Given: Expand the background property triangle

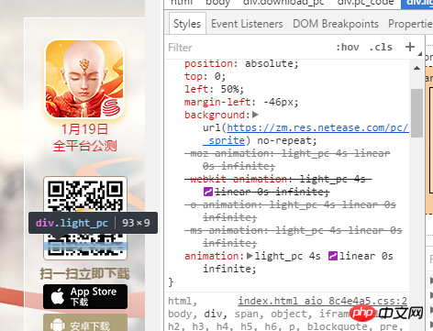Looking at the screenshot, I should [255, 115].
